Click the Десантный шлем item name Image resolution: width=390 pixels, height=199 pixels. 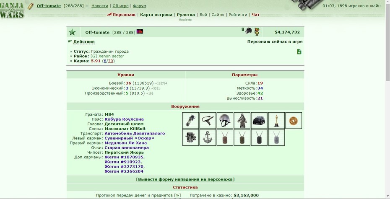point(124,124)
